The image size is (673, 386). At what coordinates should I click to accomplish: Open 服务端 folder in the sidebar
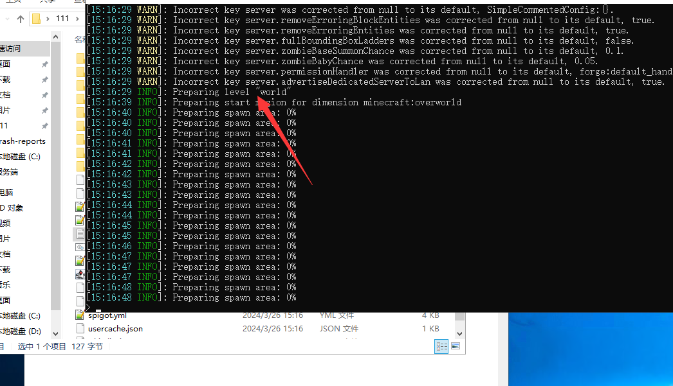9,172
